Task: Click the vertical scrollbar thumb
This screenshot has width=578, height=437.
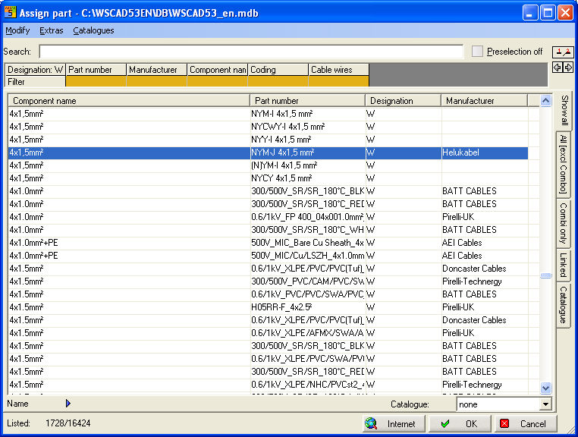Action: coord(545,275)
